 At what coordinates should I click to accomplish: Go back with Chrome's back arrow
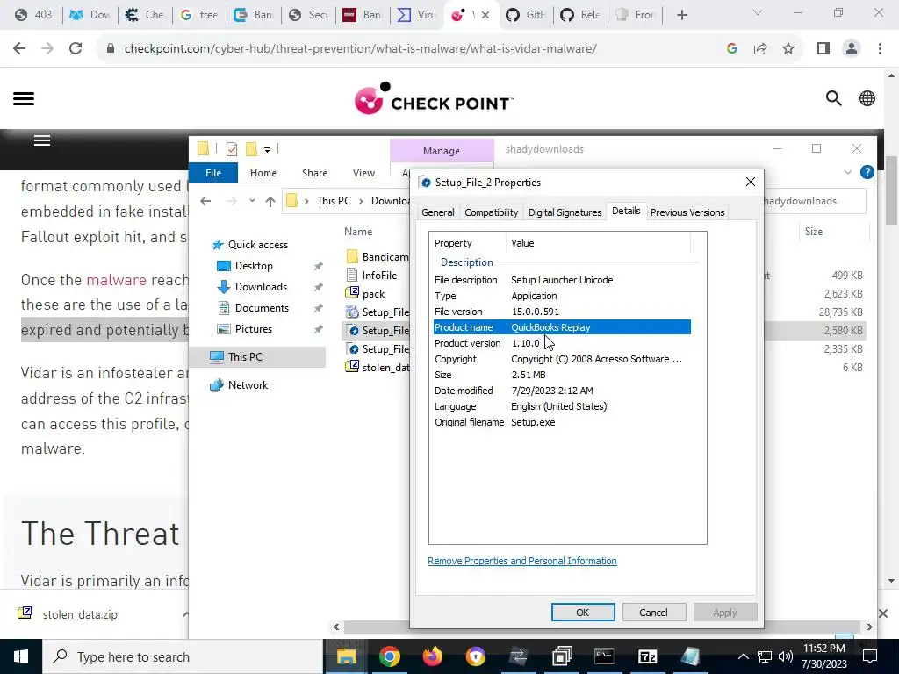[19, 48]
